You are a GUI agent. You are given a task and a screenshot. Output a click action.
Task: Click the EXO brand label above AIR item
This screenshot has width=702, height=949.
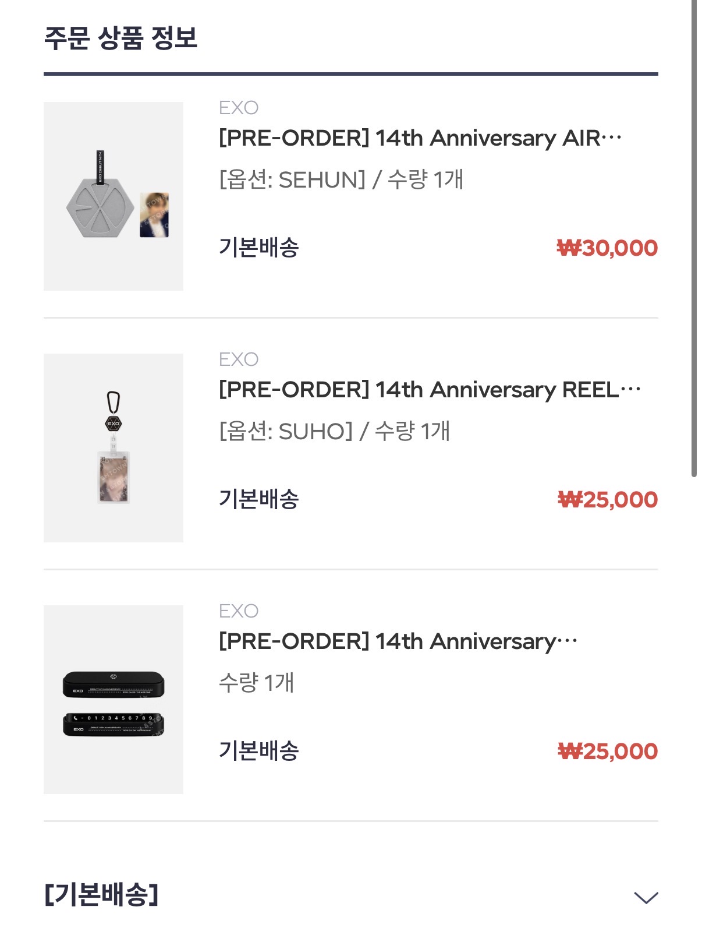[239, 108]
